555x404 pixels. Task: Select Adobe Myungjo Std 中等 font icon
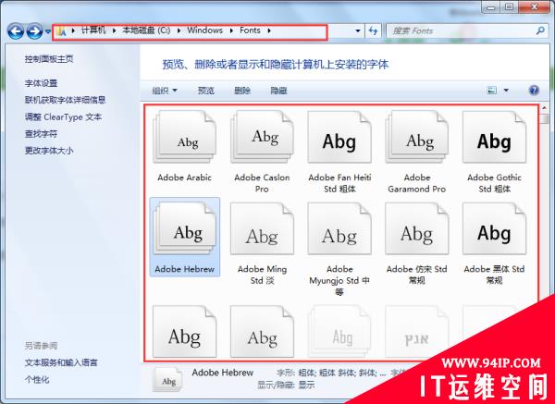[339, 228]
